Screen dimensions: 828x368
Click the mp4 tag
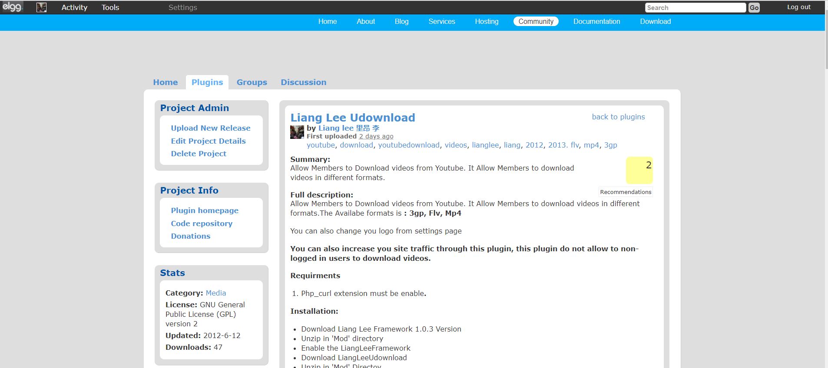(x=591, y=145)
